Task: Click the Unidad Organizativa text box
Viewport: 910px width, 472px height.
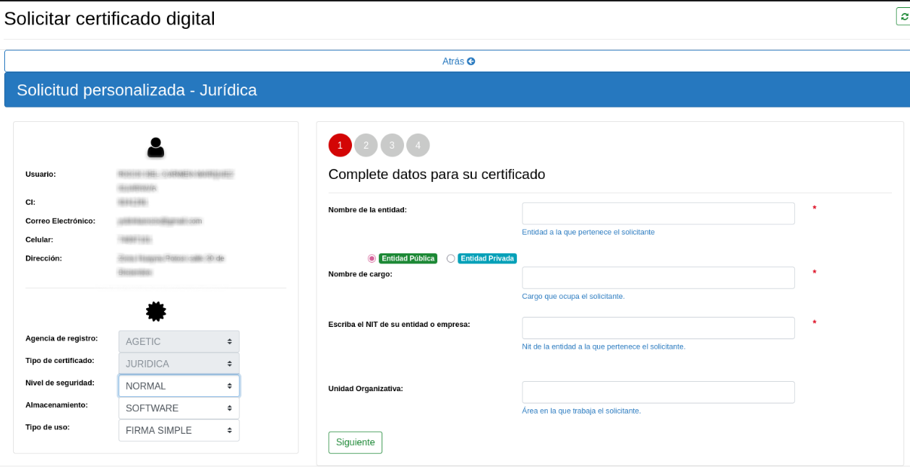Action: coord(658,392)
